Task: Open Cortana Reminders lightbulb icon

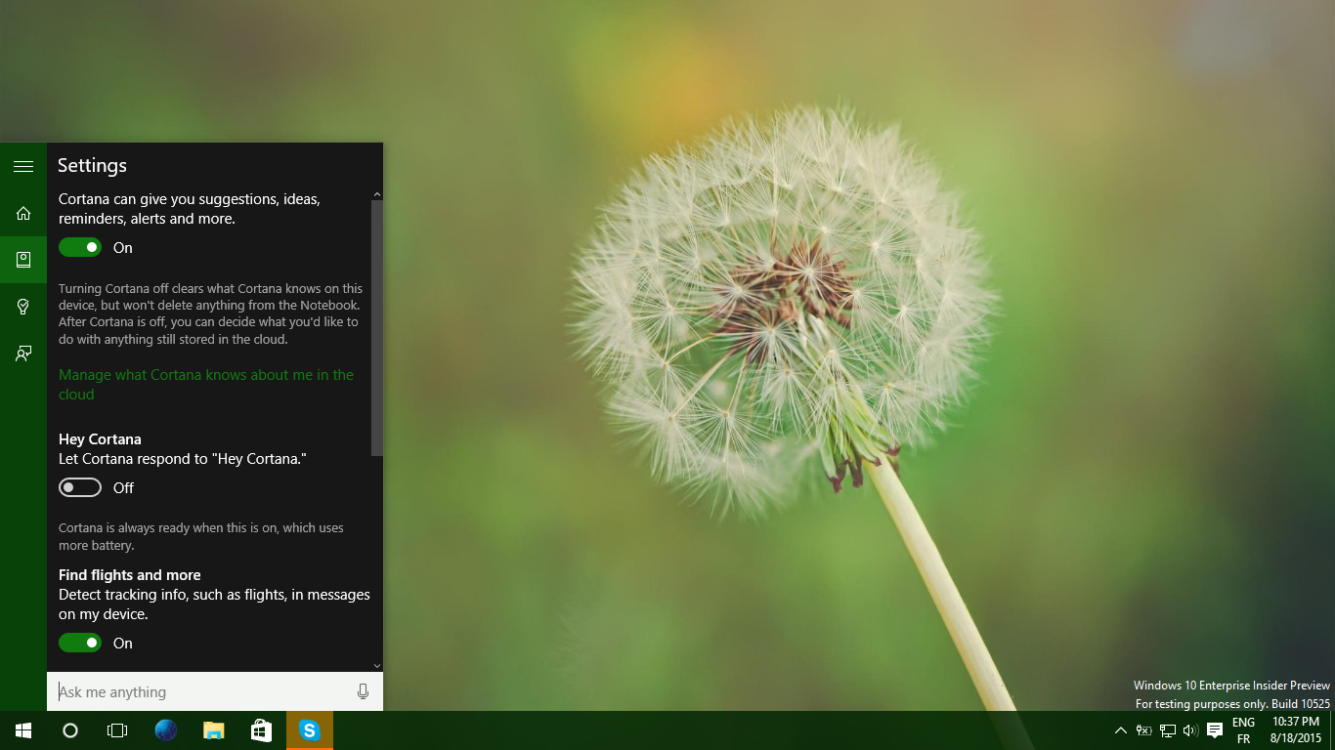Action: pos(23,307)
